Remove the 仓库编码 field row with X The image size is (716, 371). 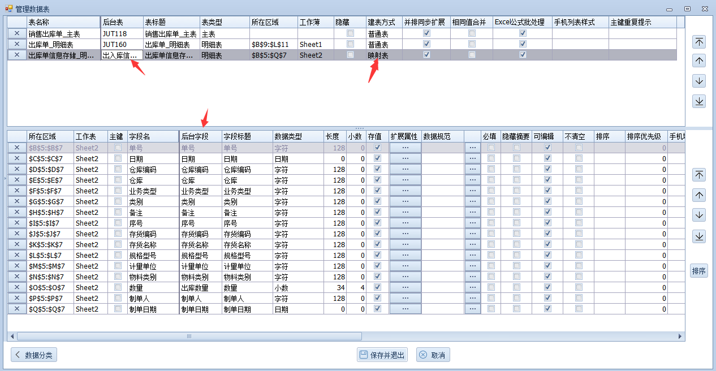coord(17,169)
